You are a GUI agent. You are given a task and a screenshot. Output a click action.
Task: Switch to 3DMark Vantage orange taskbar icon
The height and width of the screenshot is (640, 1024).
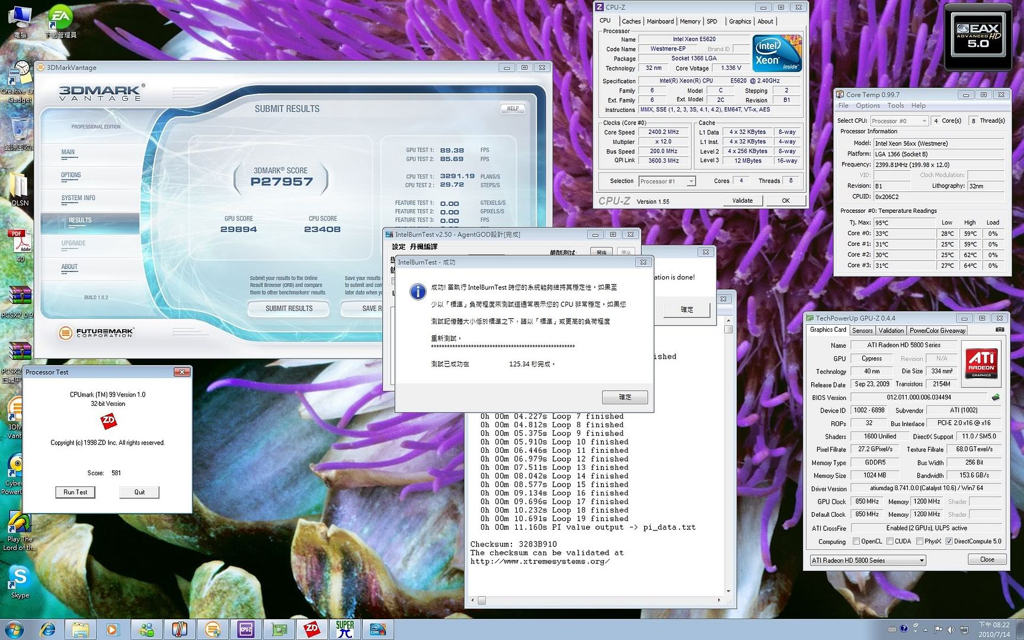212,629
